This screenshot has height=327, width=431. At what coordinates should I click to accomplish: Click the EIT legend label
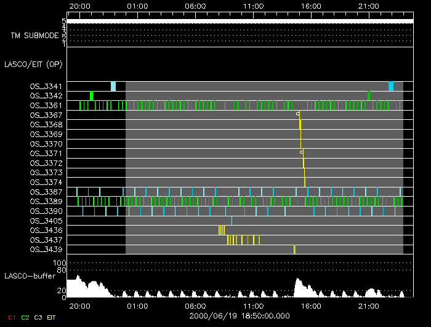[x=52, y=317]
